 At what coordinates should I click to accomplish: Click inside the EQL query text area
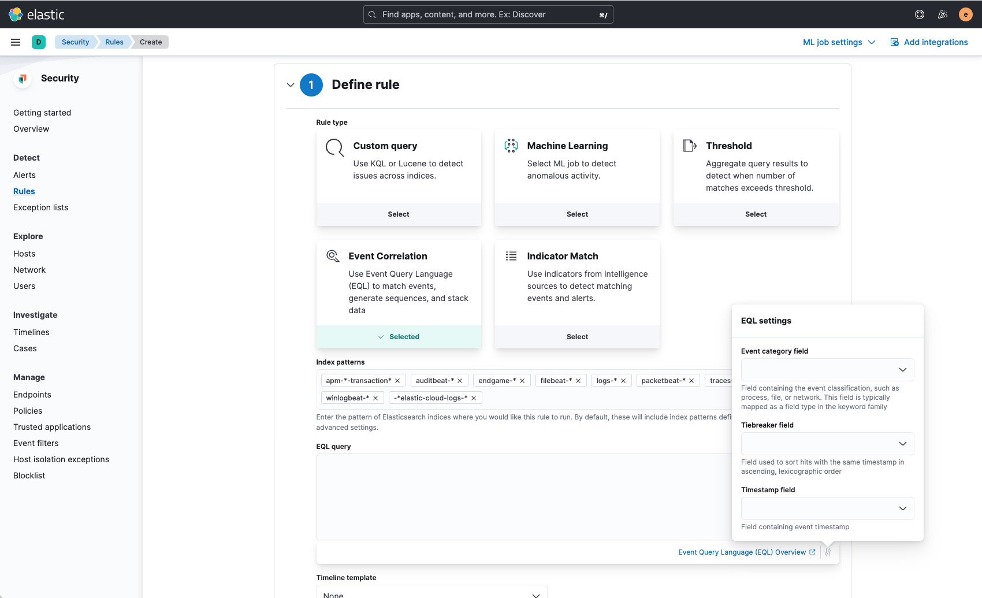click(x=524, y=497)
